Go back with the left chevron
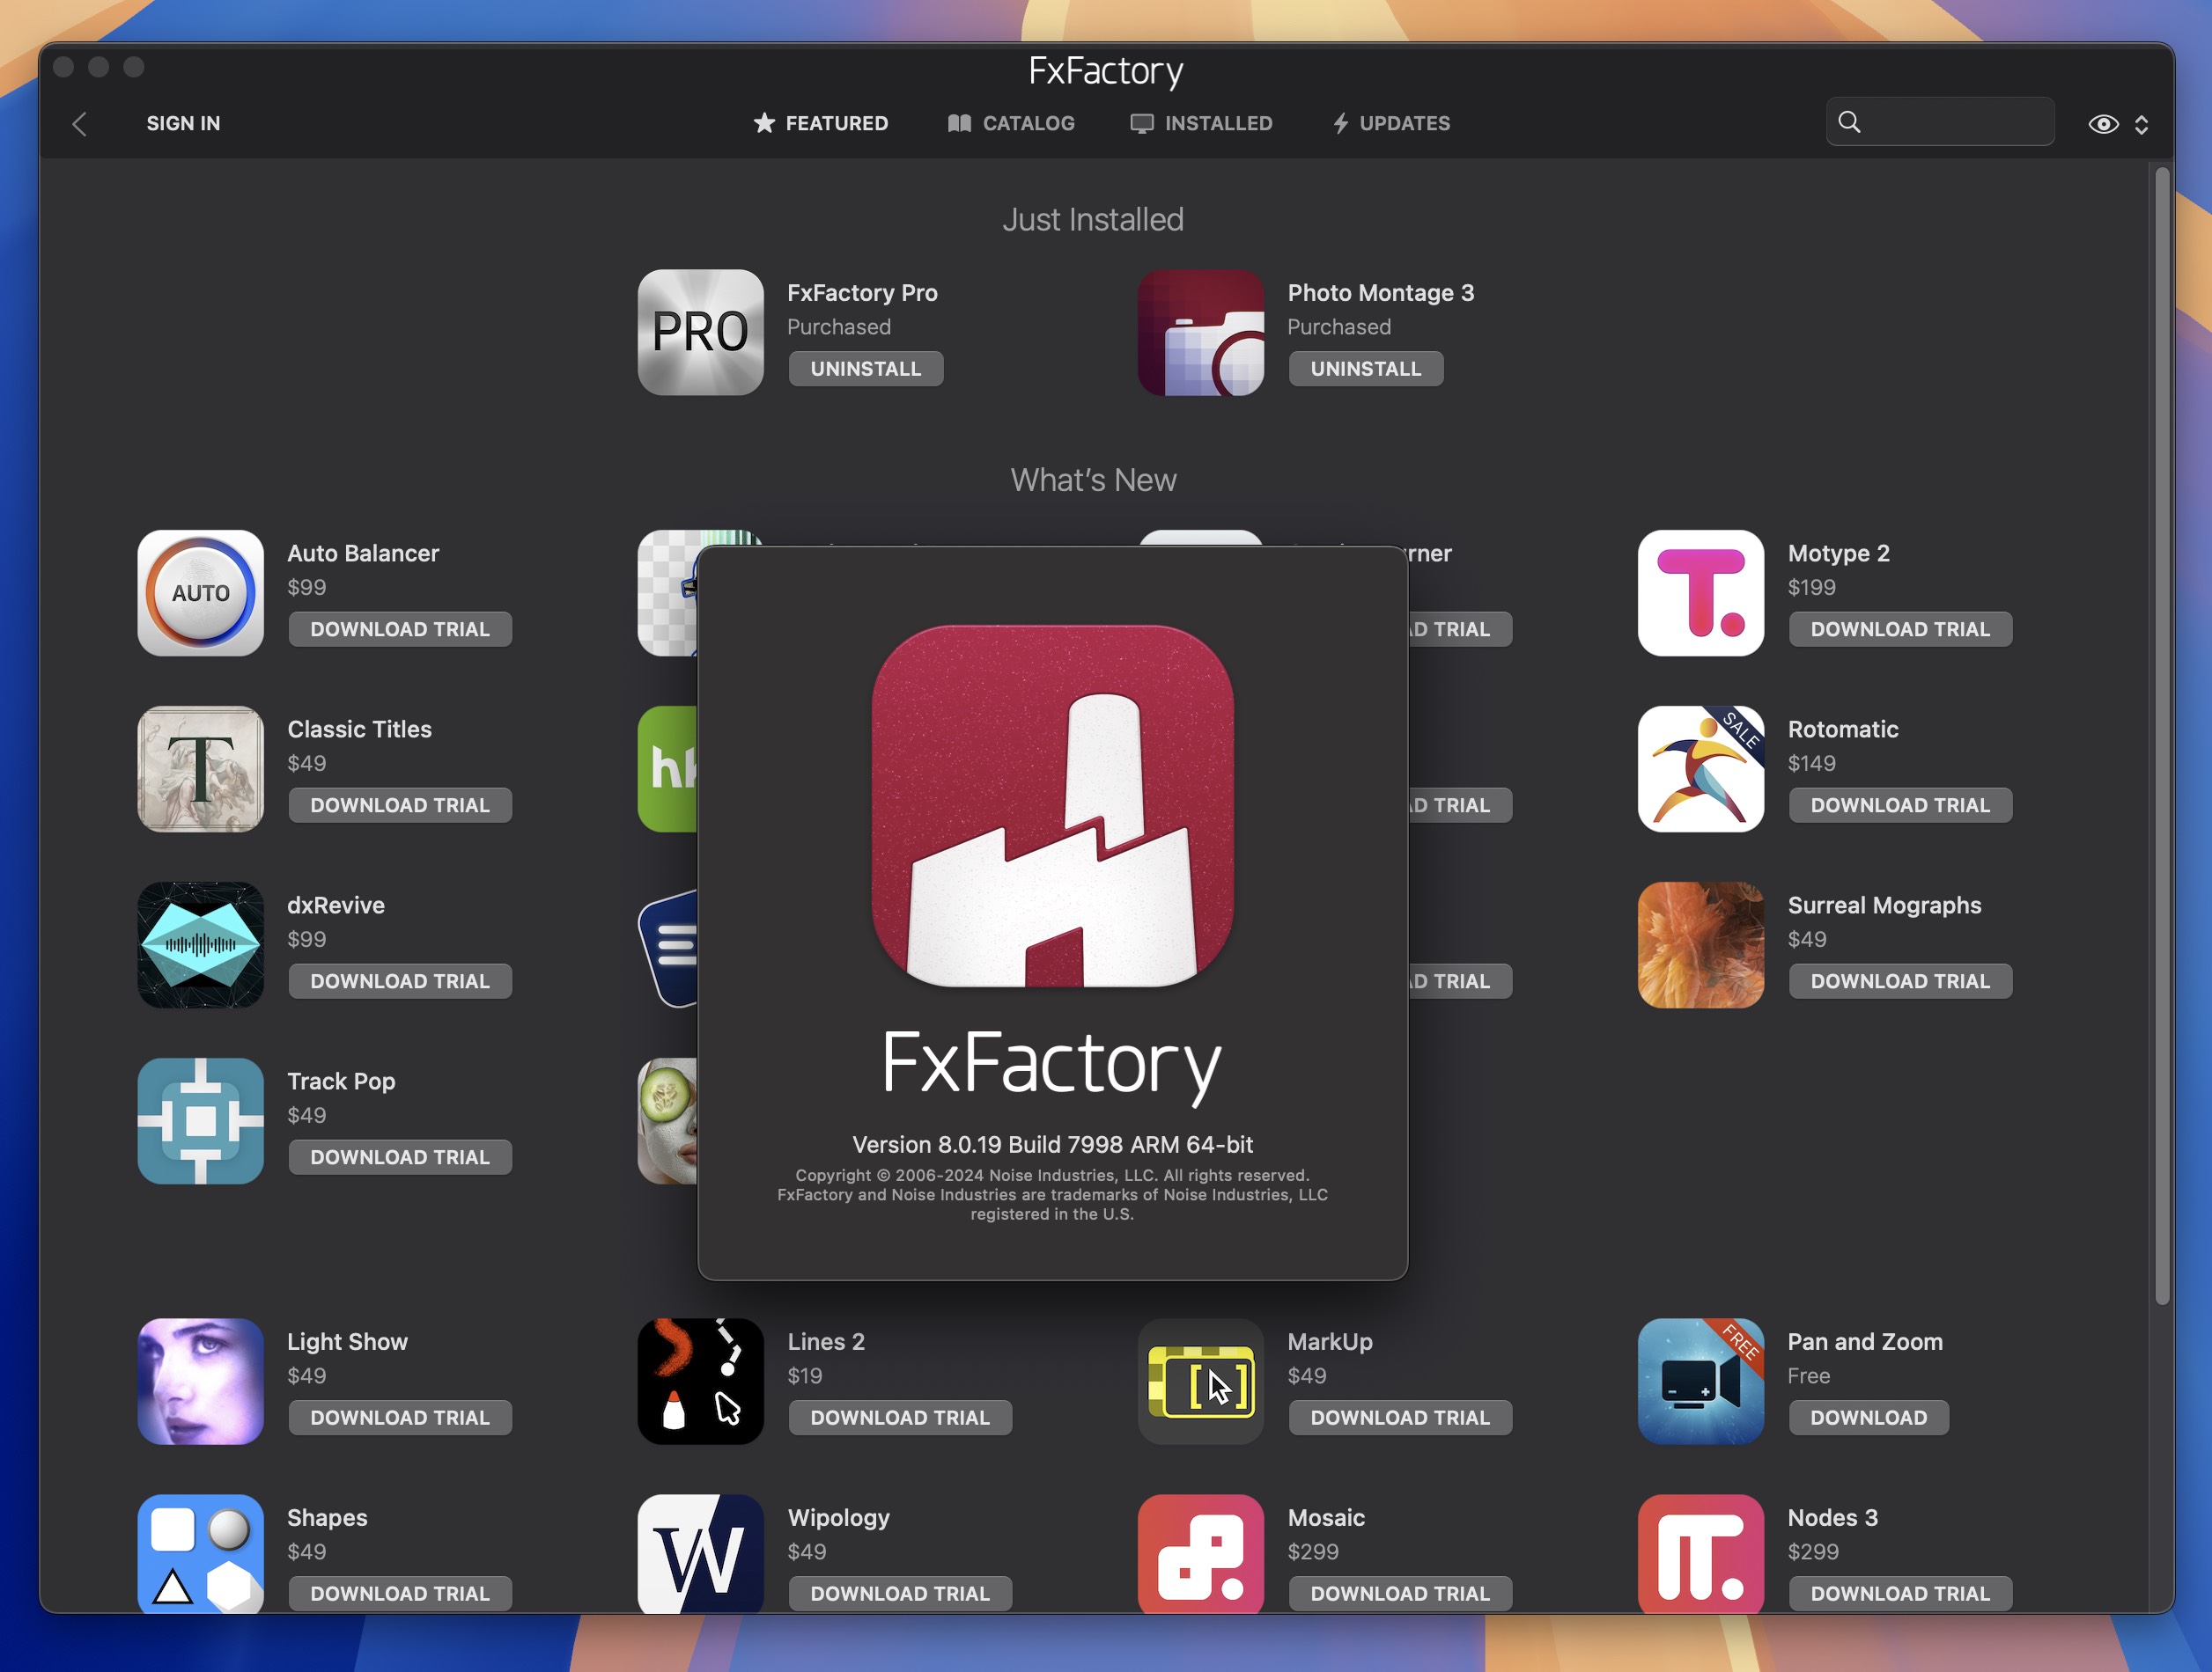2212x1672 pixels. (80, 124)
